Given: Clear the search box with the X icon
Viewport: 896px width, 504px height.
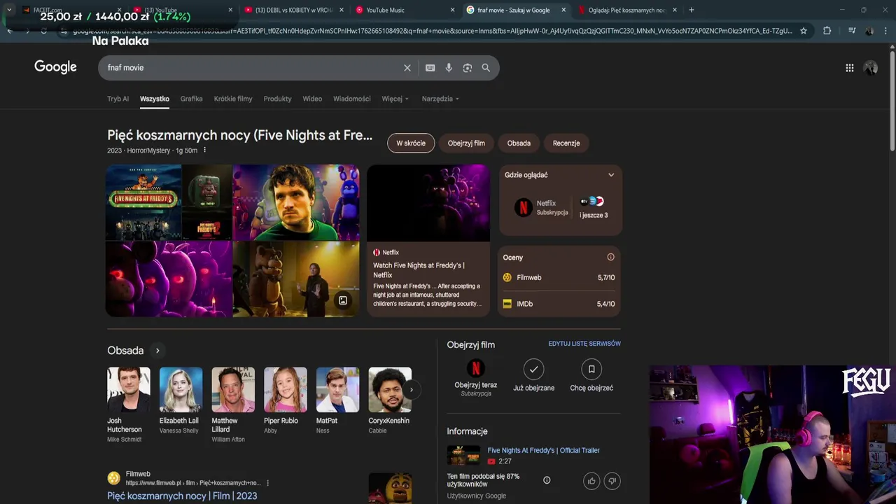Looking at the screenshot, I should coord(407,68).
